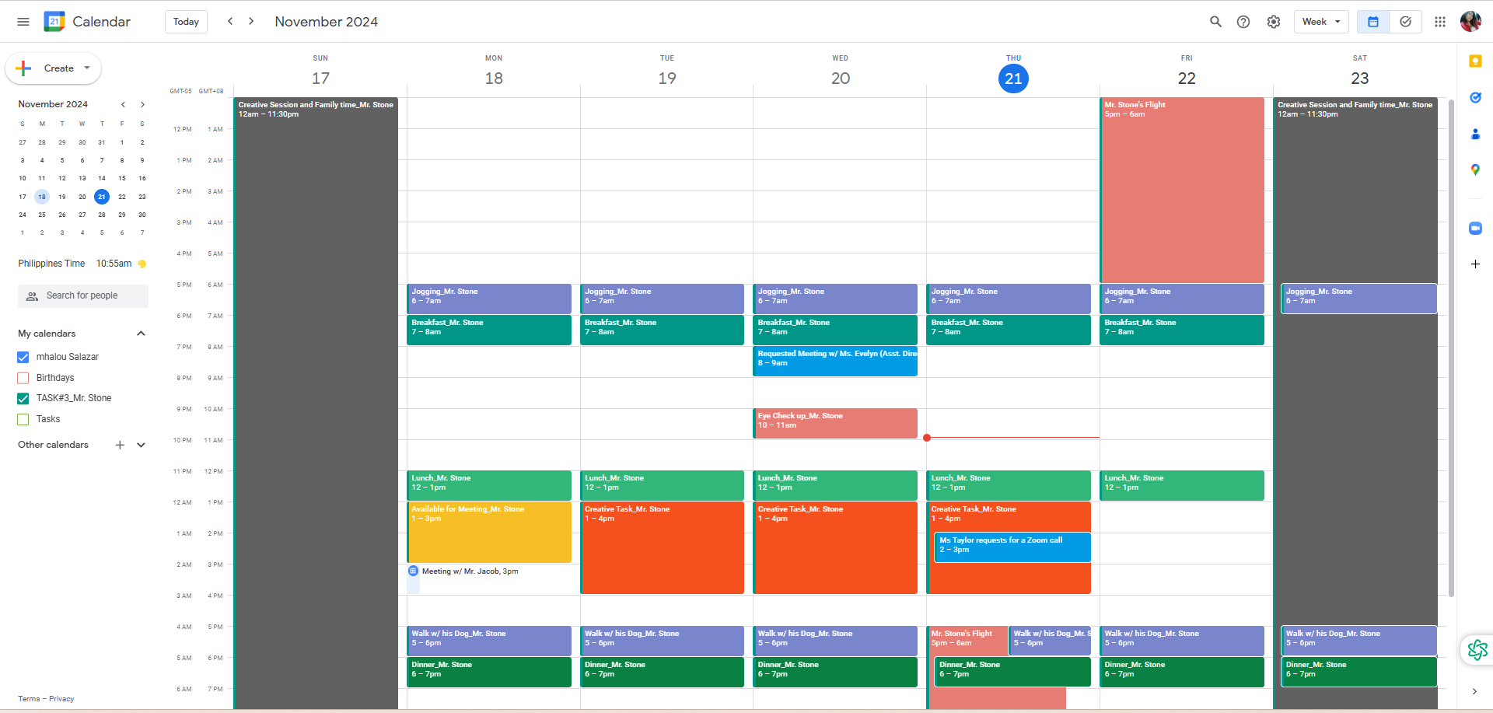Open Sunday Creative Session and Family time event
Viewport: 1493px width, 713px height.
[x=316, y=403]
